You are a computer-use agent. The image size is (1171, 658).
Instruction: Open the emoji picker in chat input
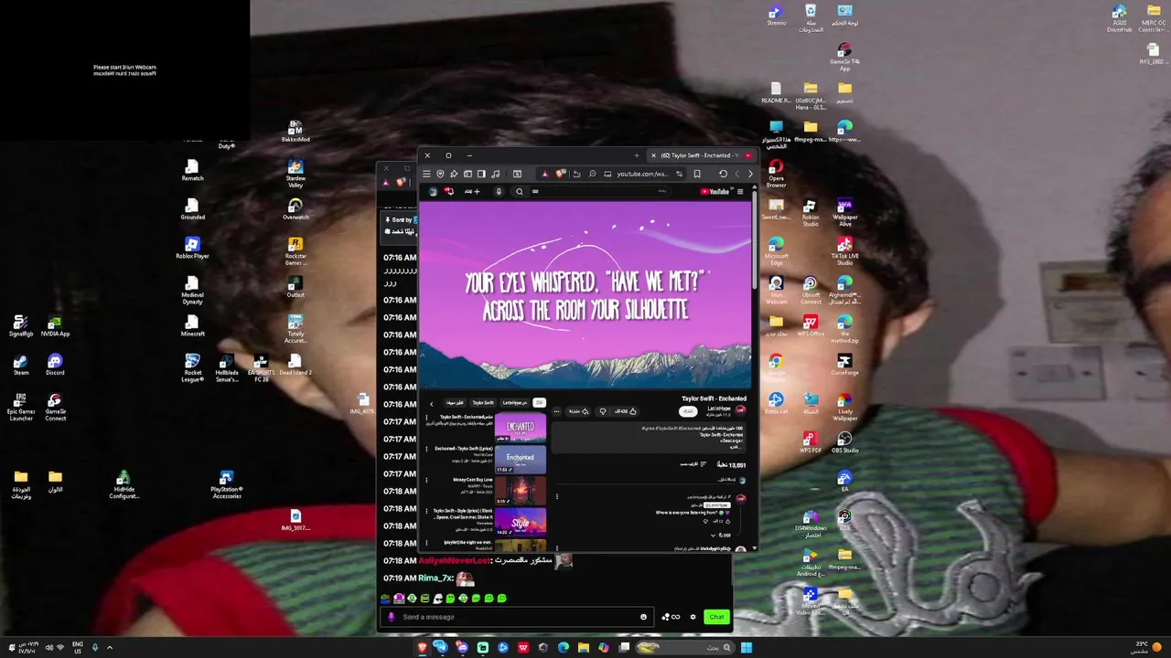643,617
